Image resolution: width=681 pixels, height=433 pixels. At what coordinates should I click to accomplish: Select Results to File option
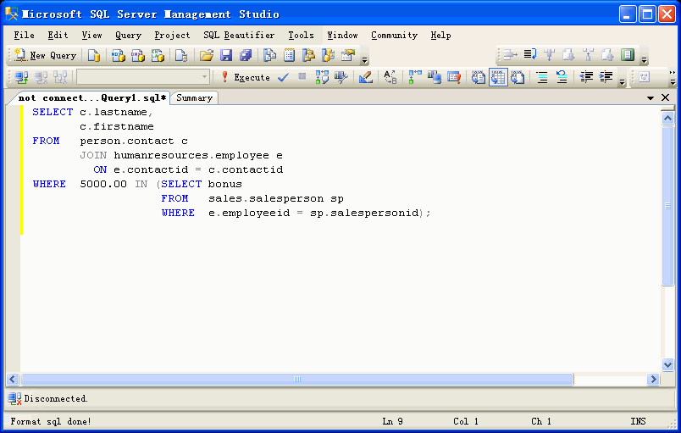click(518, 77)
